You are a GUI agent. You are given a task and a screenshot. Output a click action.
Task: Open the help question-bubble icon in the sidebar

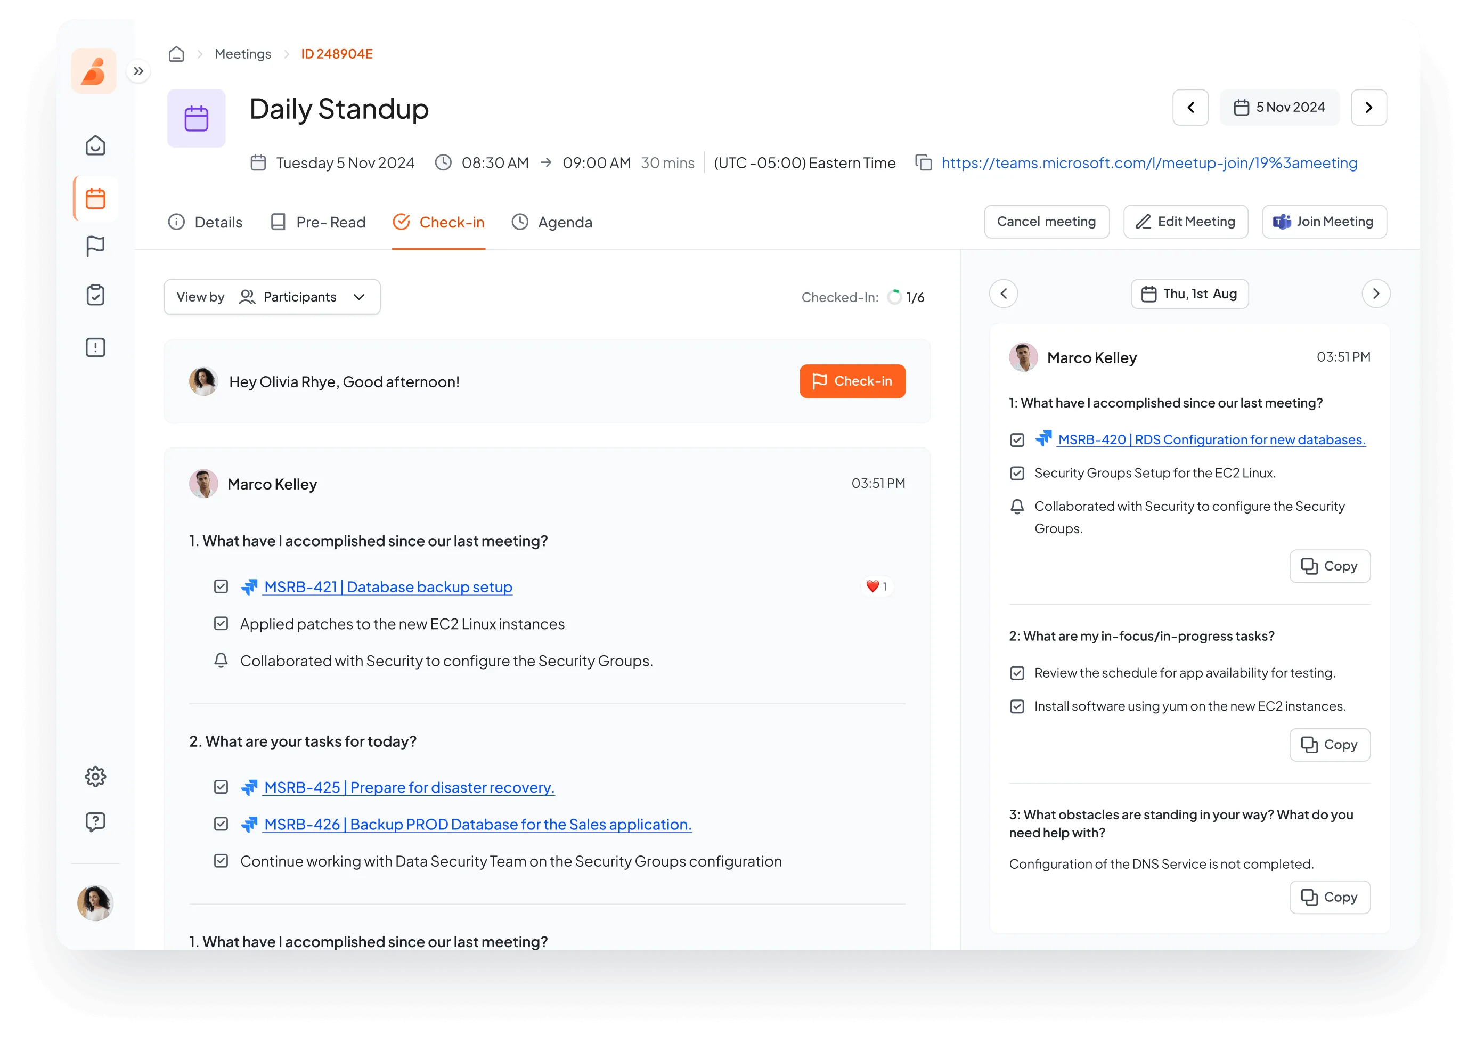pyautogui.click(x=95, y=822)
